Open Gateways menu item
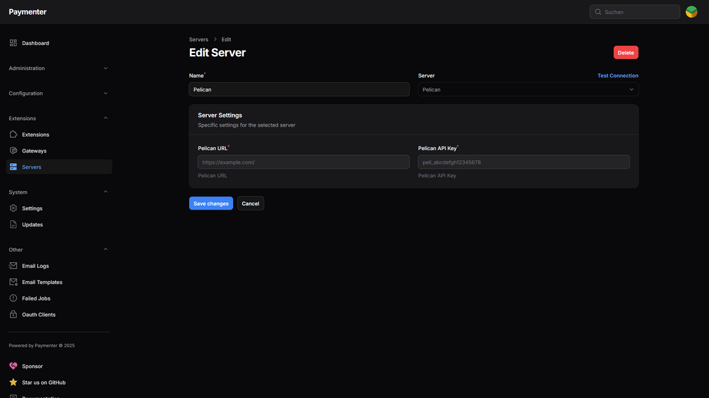Viewport: 709px width, 398px height. click(59, 151)
